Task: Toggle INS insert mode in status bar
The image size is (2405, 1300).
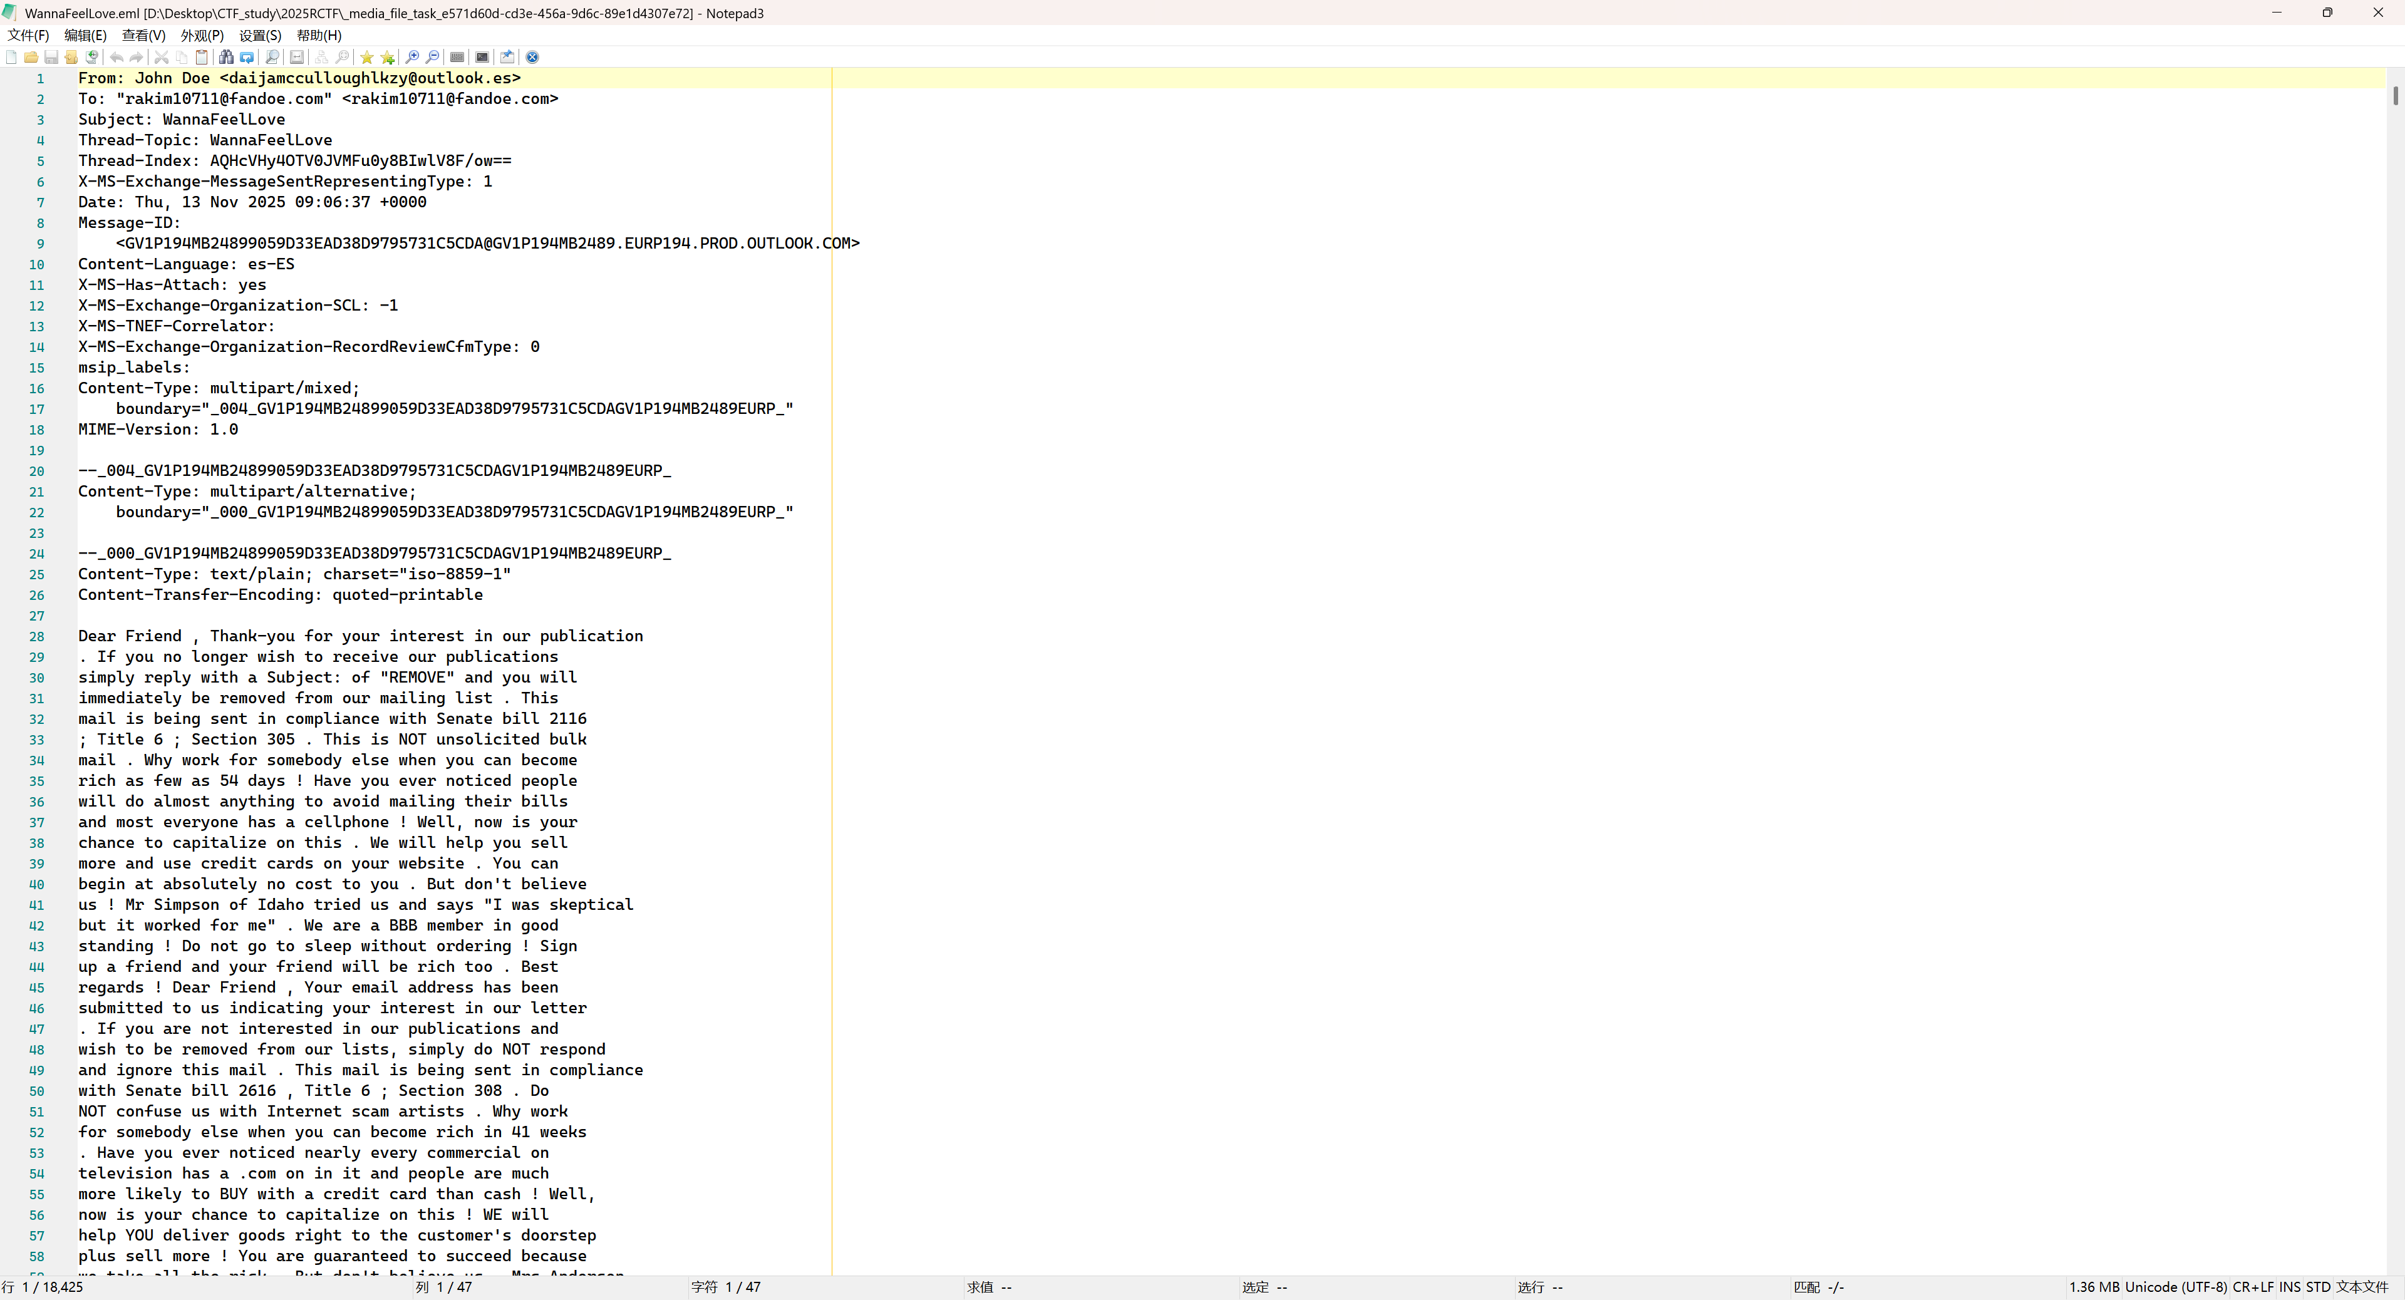Action: [x=2289, y=1287]
